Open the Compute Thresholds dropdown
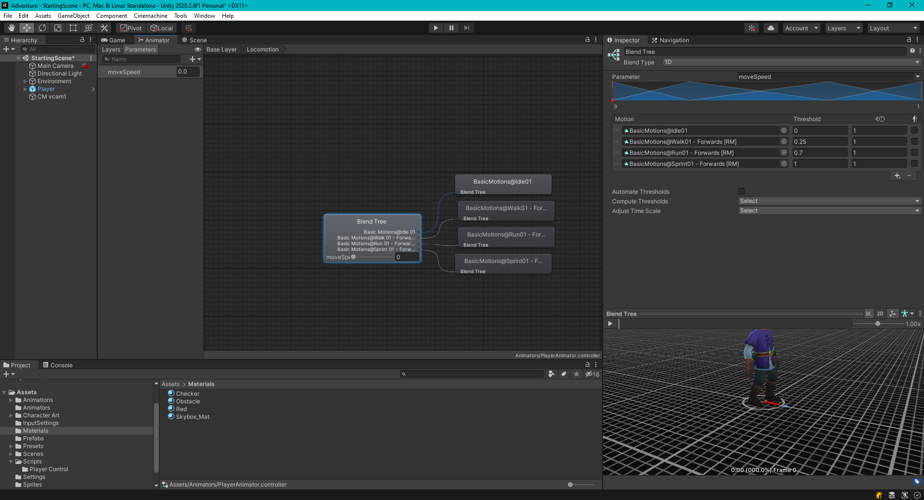The width and height of the screenshot is (924, 500). 830,201
